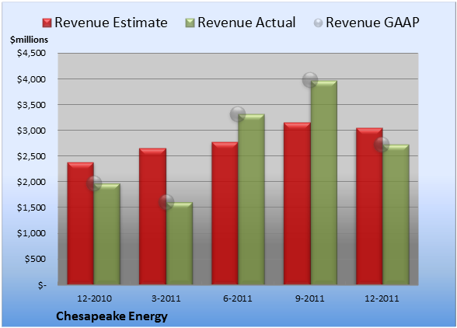
Task: Click the '$-' zero axis value
Action: pos(42,284)
